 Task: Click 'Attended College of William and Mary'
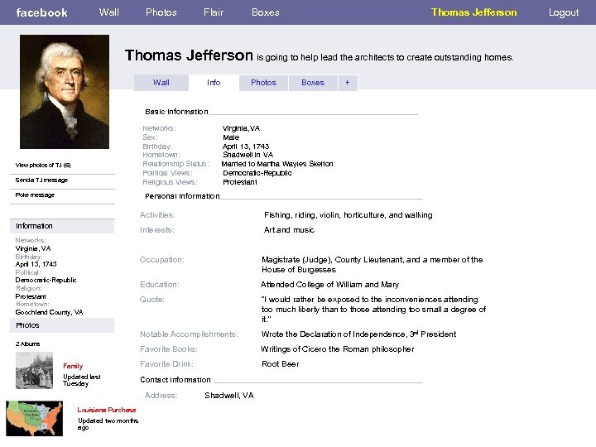point(330,285)
